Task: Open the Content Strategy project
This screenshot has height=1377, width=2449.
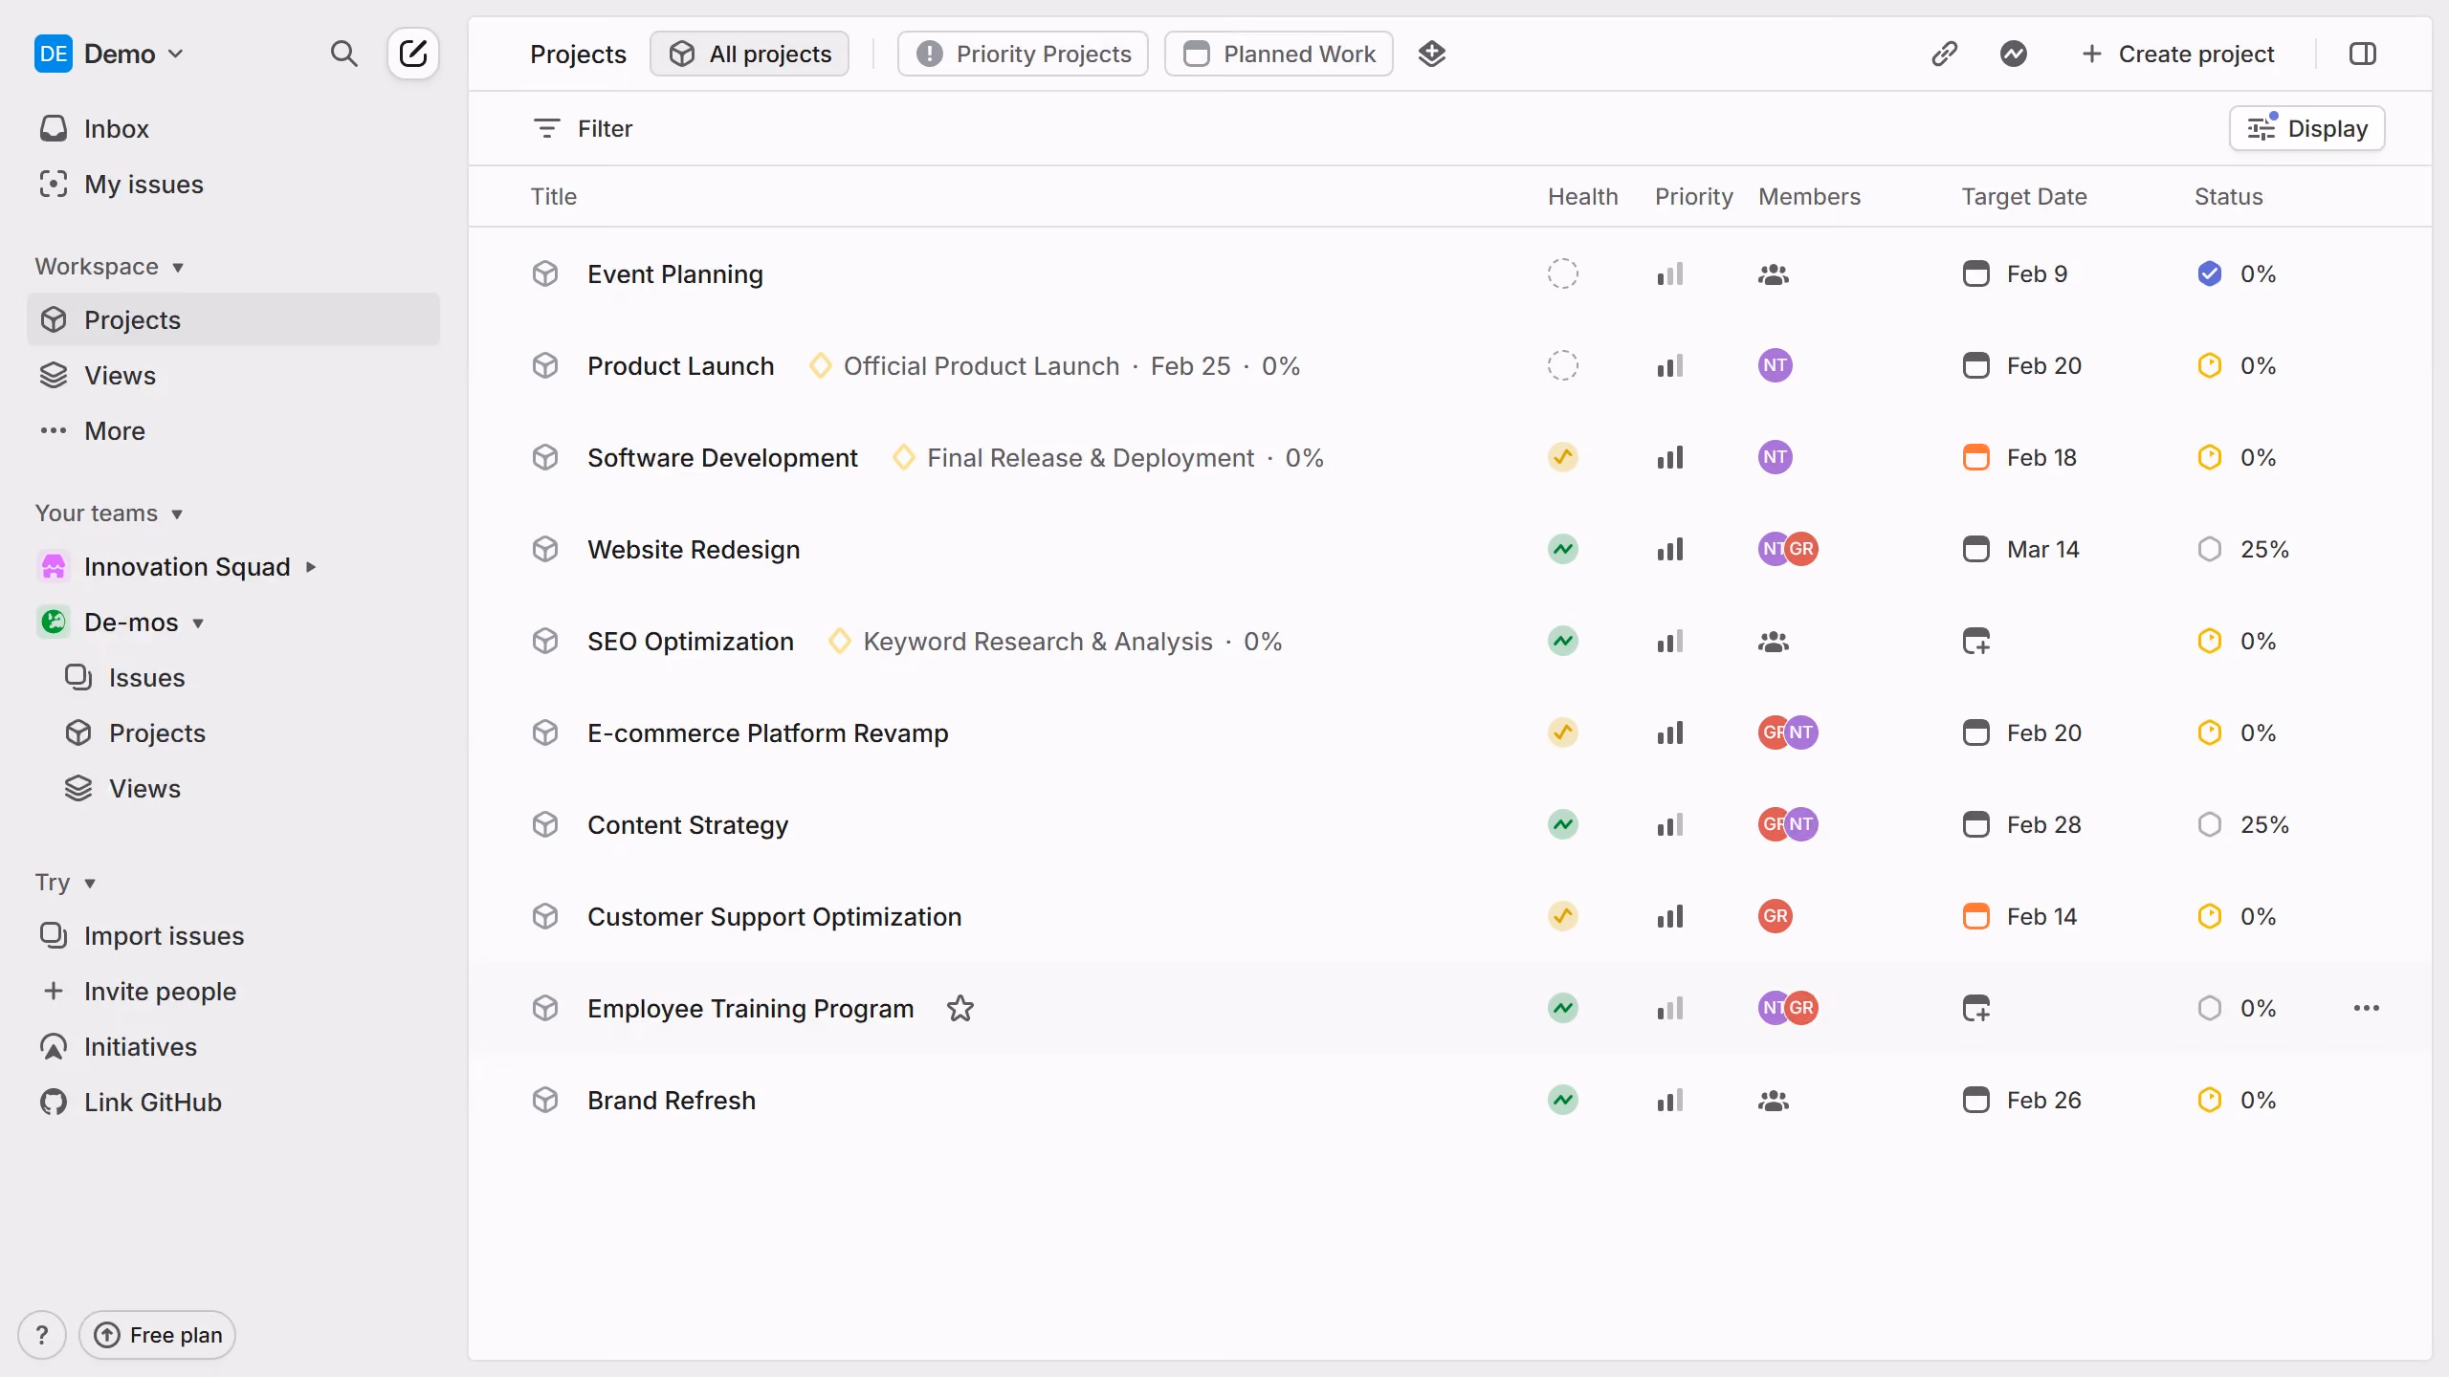Action: (x=688, y=824)
